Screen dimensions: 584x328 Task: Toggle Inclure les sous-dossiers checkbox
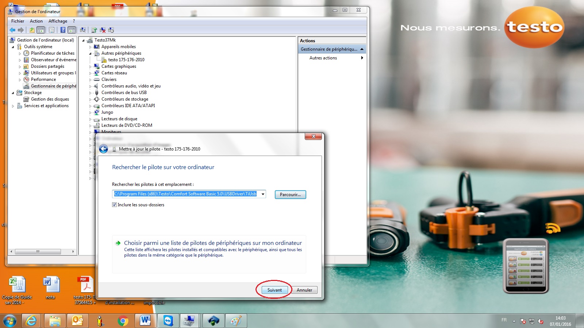(x=114, y=205)
